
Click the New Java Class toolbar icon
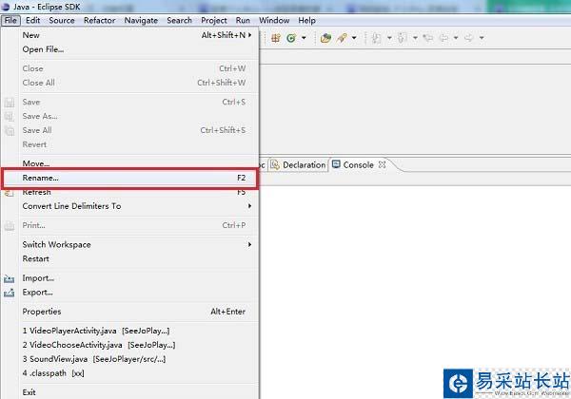291,38
